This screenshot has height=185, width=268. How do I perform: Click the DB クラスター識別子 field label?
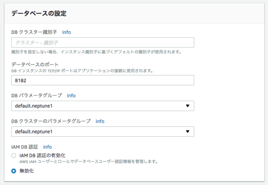34,32
